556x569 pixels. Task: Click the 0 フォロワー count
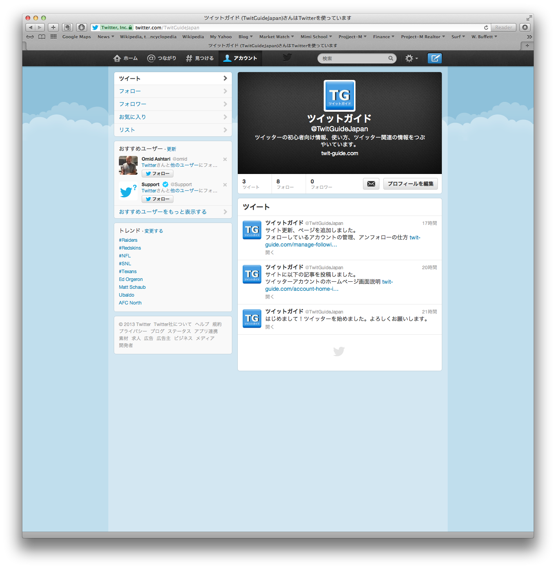point(321,184)
